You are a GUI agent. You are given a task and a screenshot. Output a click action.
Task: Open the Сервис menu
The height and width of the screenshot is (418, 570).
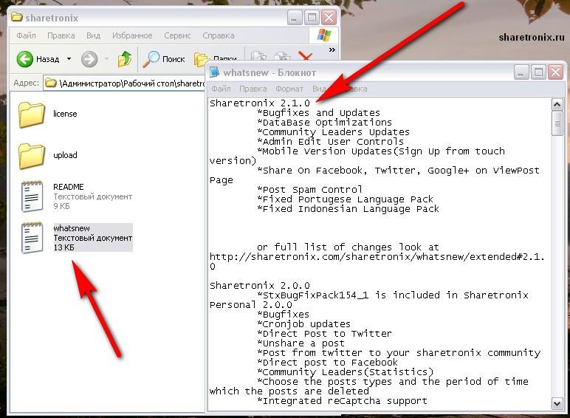(177, 35)
